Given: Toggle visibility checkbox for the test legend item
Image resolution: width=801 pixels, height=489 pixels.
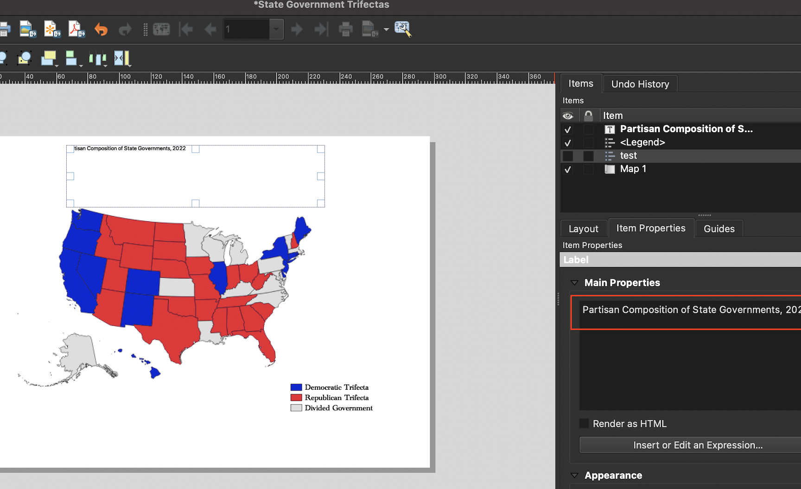Looking at the screenshot, I should point(567,156).
